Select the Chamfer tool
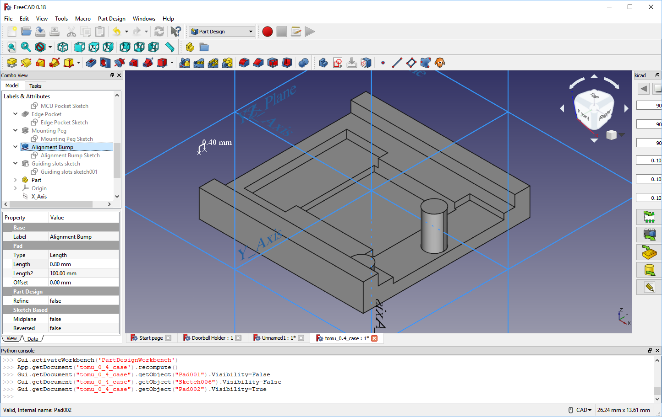Screen dimensions: 662x417 click(257, 63)
